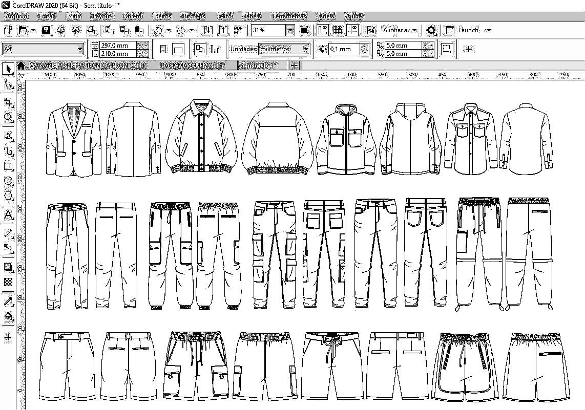Open the Ferramentas menu

click(289, 16)
